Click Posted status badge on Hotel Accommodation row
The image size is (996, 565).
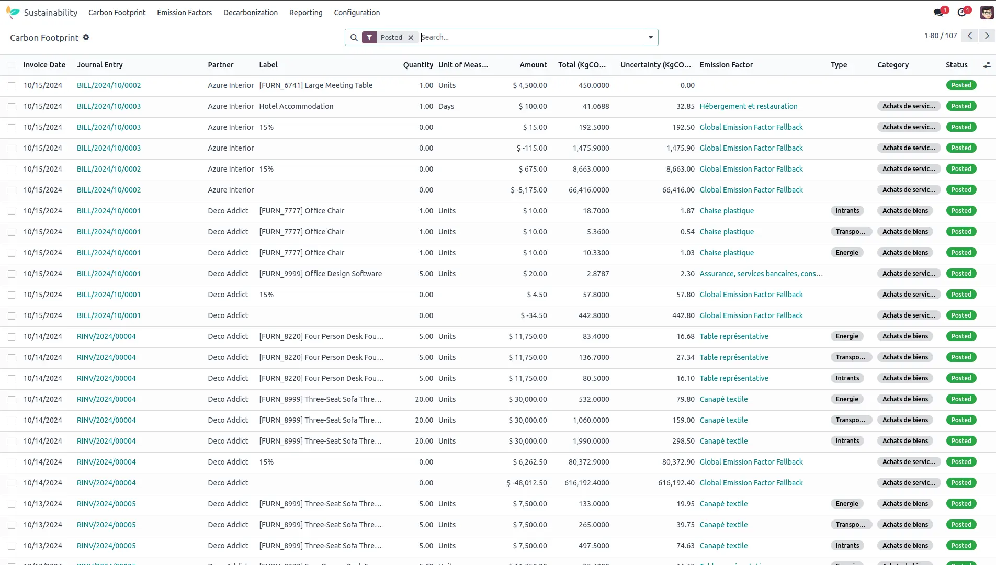tap(961, 106)
